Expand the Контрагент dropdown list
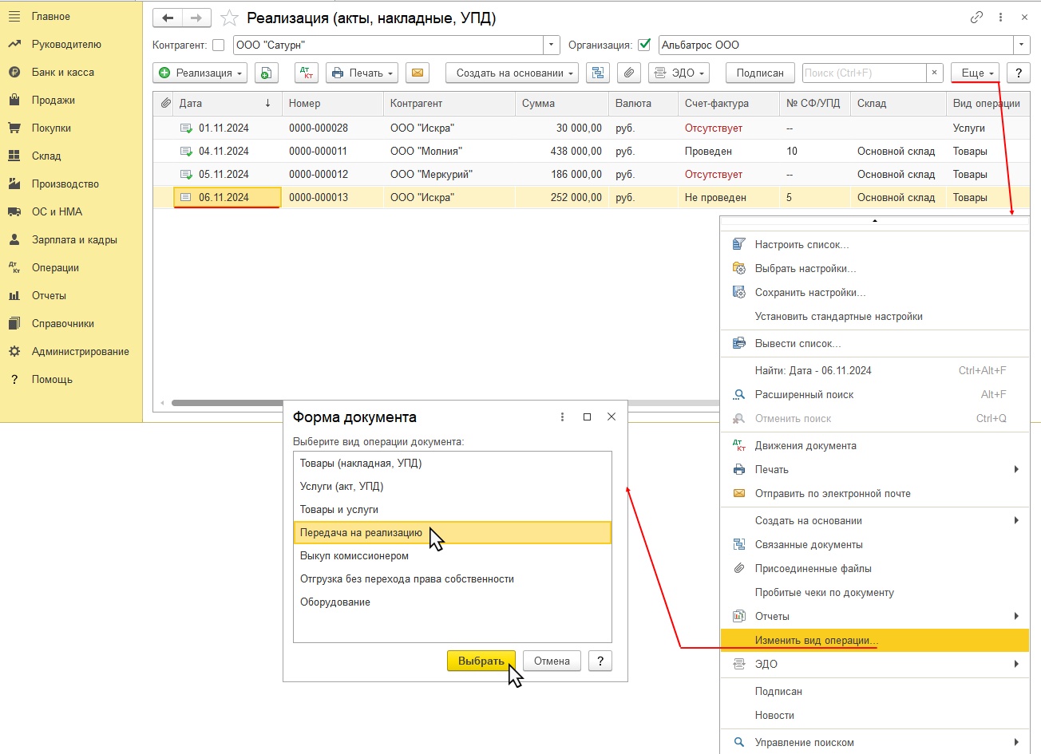 pyautogui.click(x=551, y=45)
